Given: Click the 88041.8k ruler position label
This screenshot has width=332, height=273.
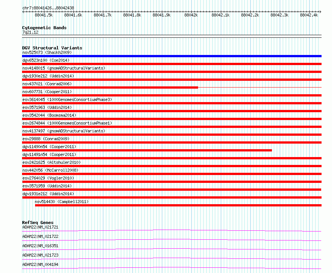Looking at the screenshot, I should point(132,15).
